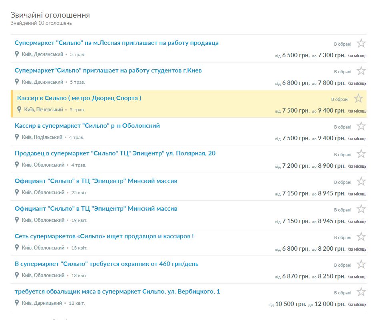This screenshot has width=375, height=320.
Task: Star the Официант listing dated 19 квіт.
Action: (x=361, y=209)
